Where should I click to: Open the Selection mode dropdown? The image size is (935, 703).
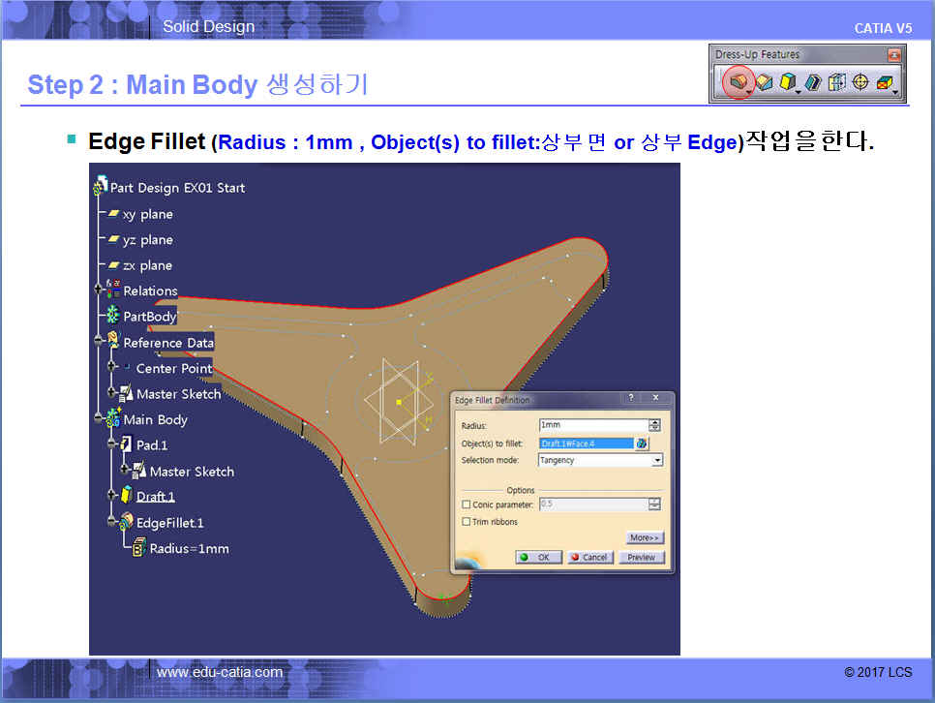[657, 461]
